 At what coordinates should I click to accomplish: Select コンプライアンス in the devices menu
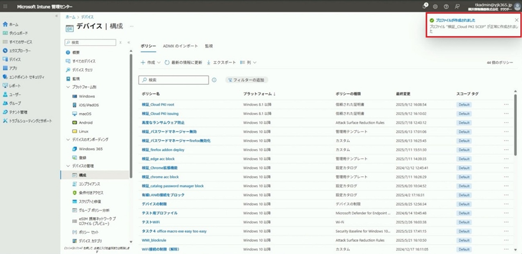coord(90,184)
